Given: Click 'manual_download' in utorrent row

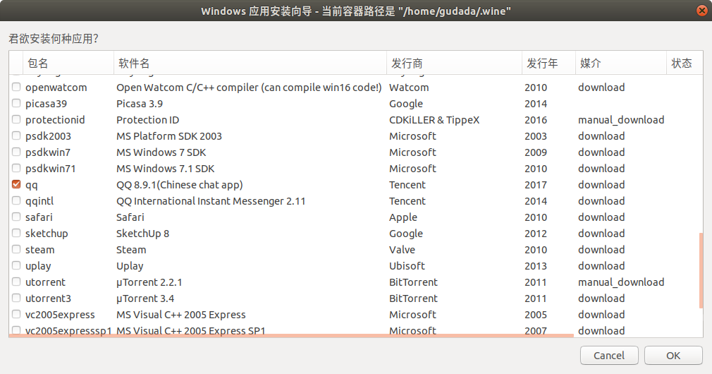Looking at the screenshot, I should coord(621,282).
